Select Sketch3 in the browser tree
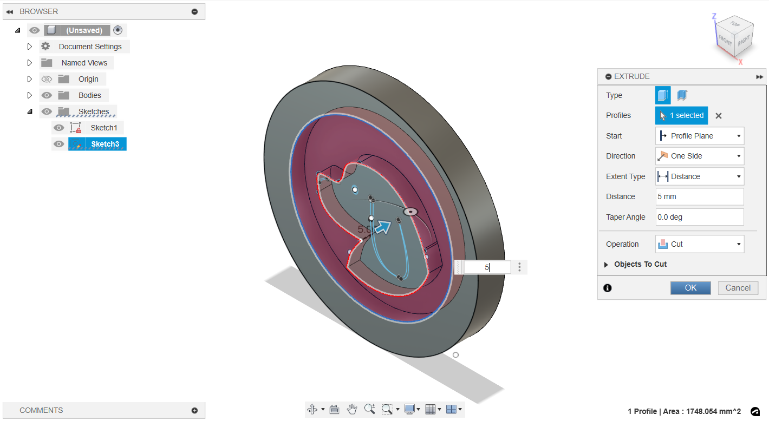 [105, 144]
